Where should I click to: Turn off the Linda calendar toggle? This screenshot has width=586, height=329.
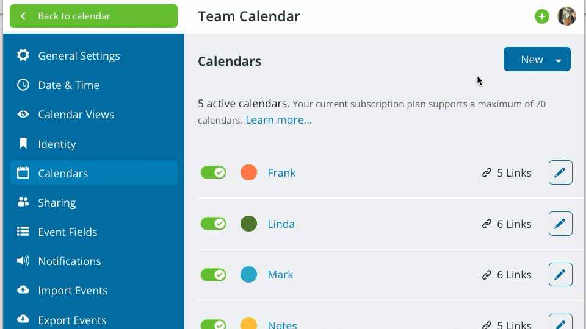(x=214, y=224)
